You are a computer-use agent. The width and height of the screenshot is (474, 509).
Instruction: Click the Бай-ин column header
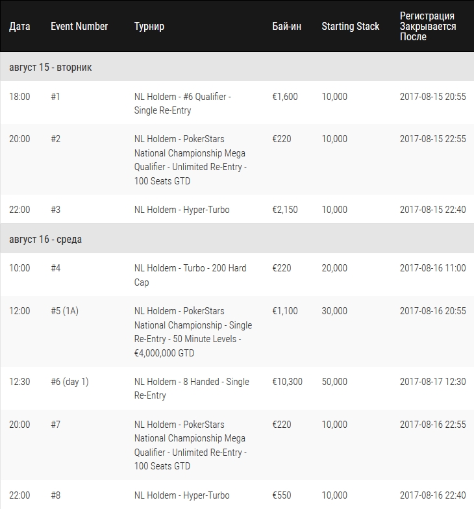pyautogui.click(x=287, y=26)
